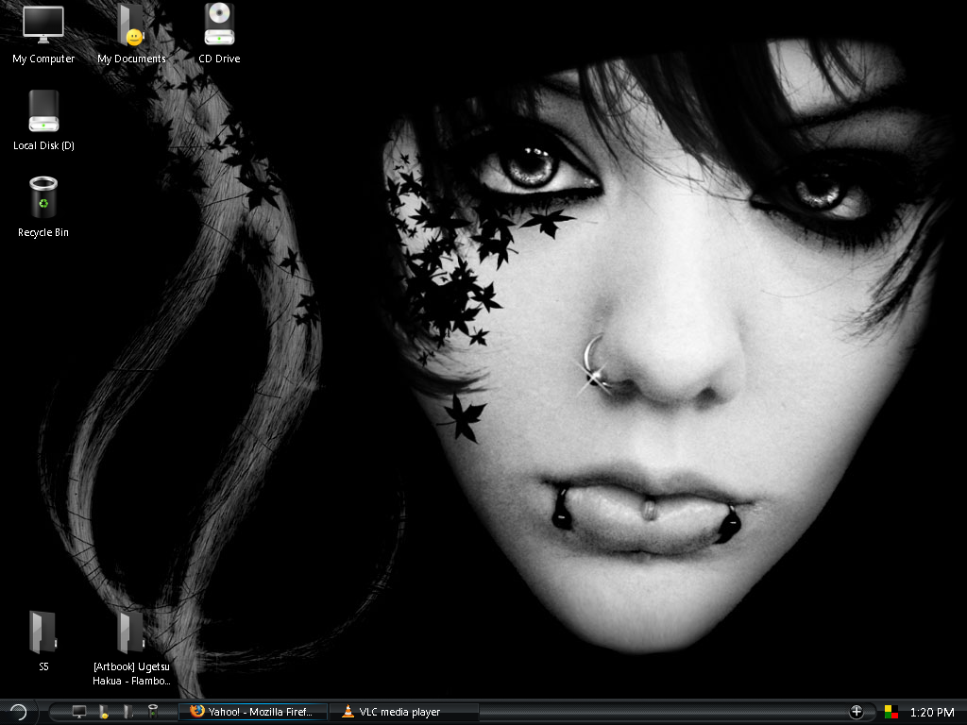Switch to Yahoo! - Mozilla Firefox taskbar button

(253, 712)
